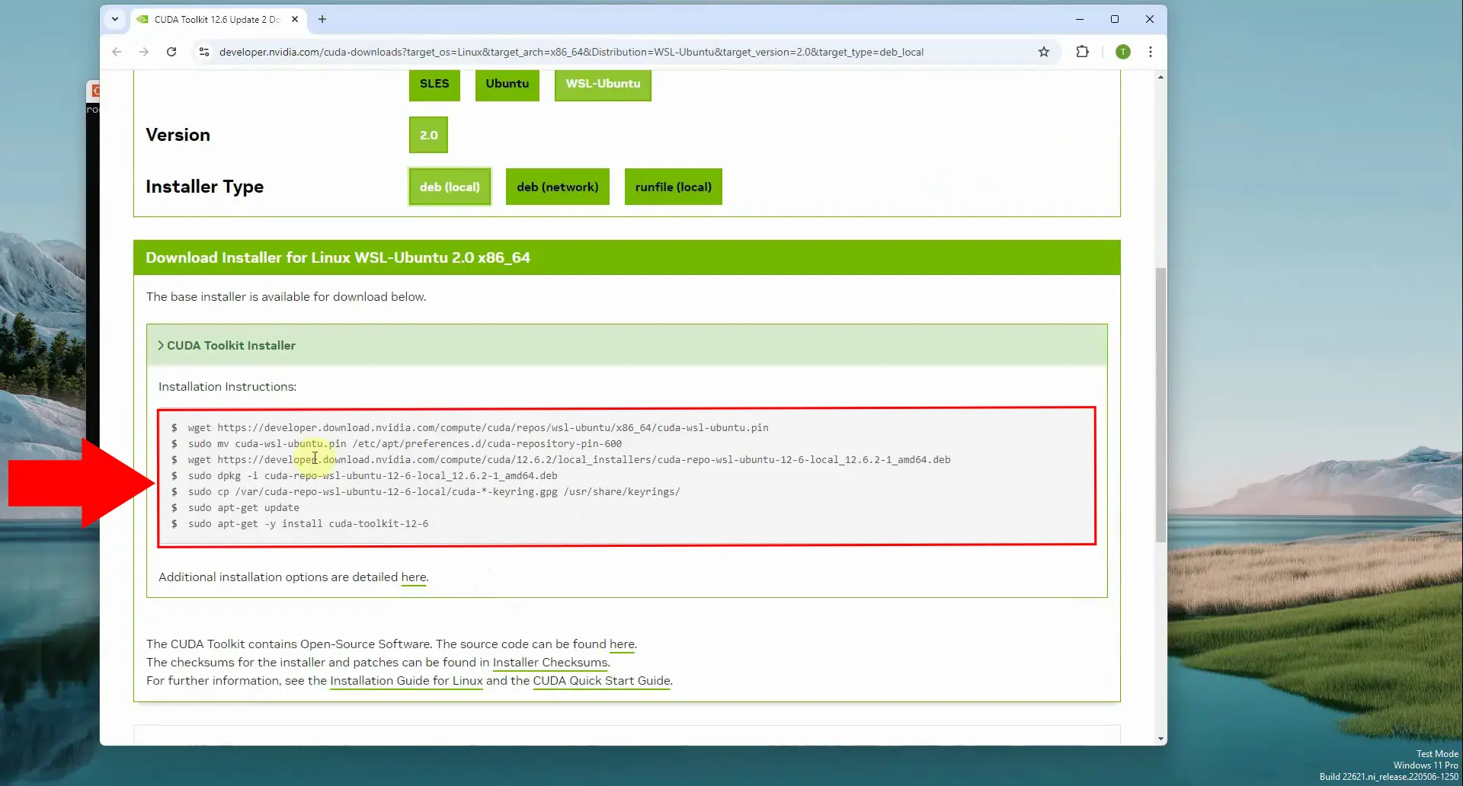Minimize the Chrome window
This screenshot has width=1463, height=786.
point(1080,19)
